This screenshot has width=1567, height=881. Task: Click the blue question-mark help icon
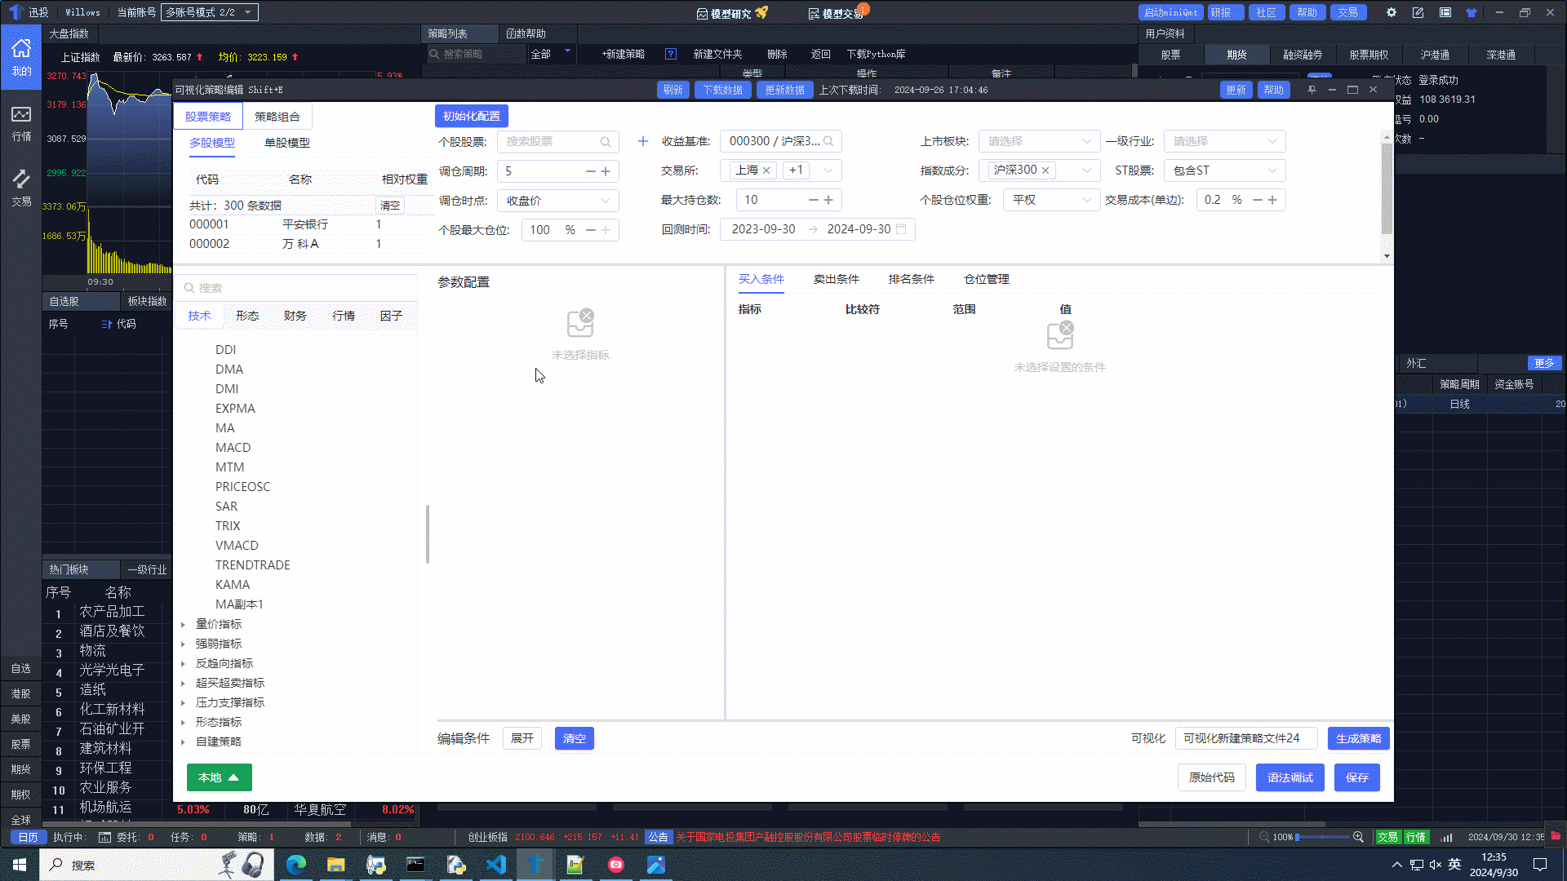coord(671,54)
